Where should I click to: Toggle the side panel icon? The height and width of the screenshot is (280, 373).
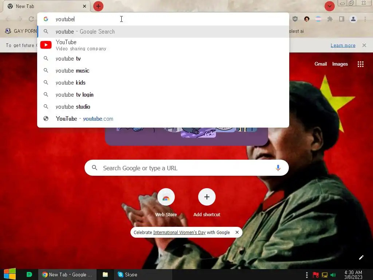pyautogui.click(x=342, y=19)
